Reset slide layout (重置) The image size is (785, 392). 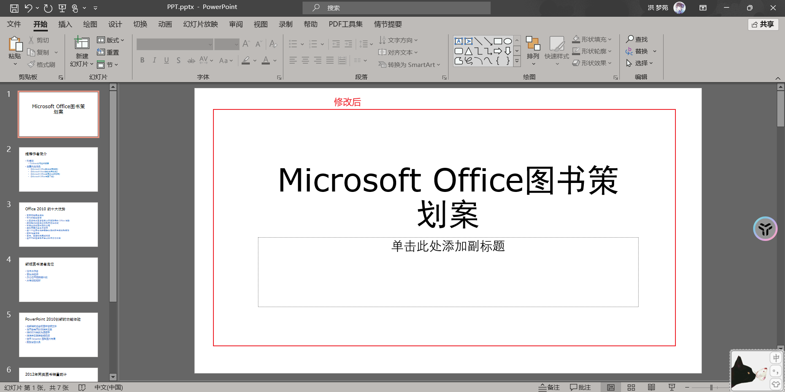108,52
